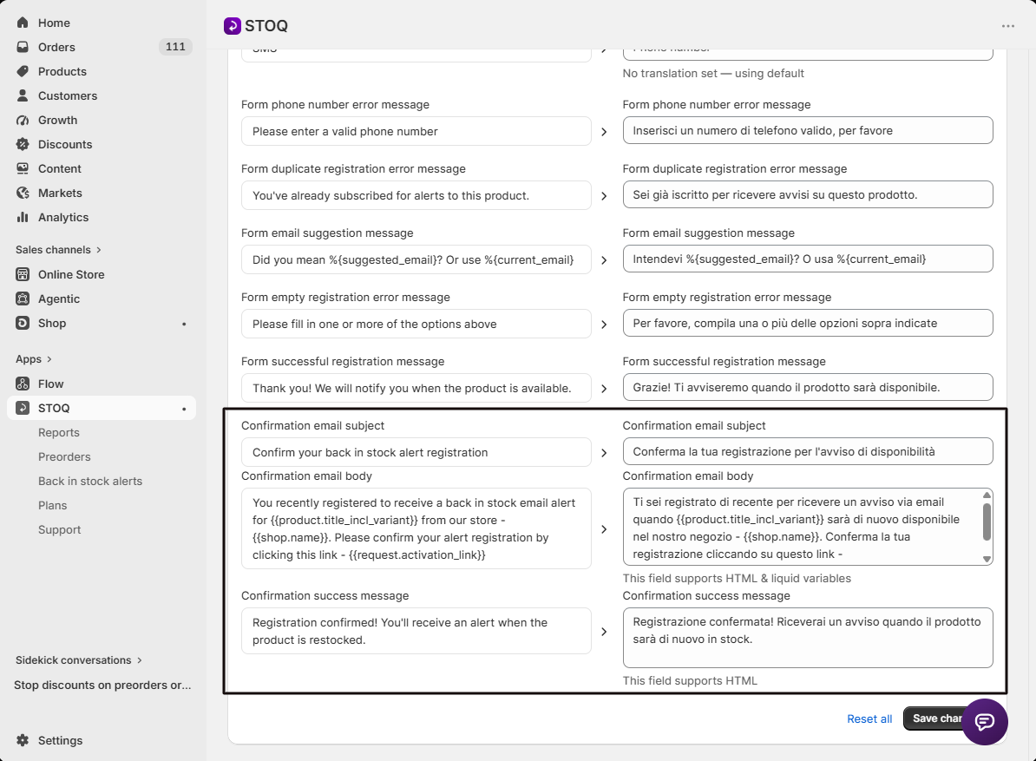Edit Italian confirmation email subject field
The width and height of the screenshot is (1036, 761).
tap(808, 451)
